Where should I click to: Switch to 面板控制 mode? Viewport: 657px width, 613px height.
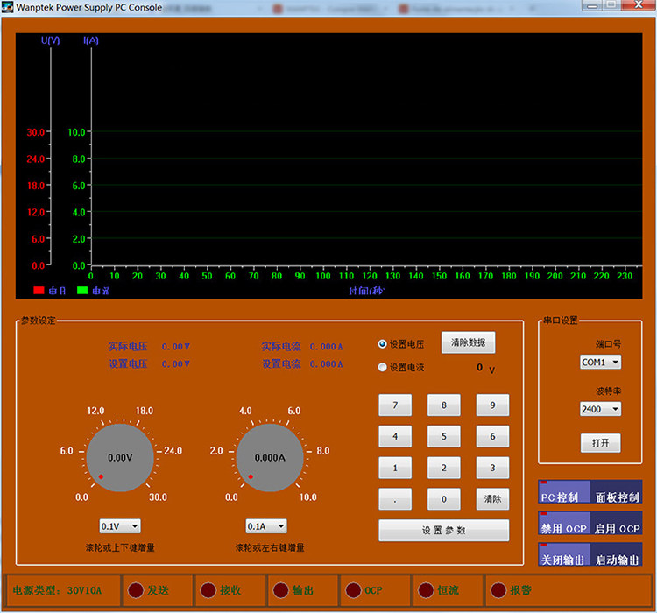coord(617,491)
